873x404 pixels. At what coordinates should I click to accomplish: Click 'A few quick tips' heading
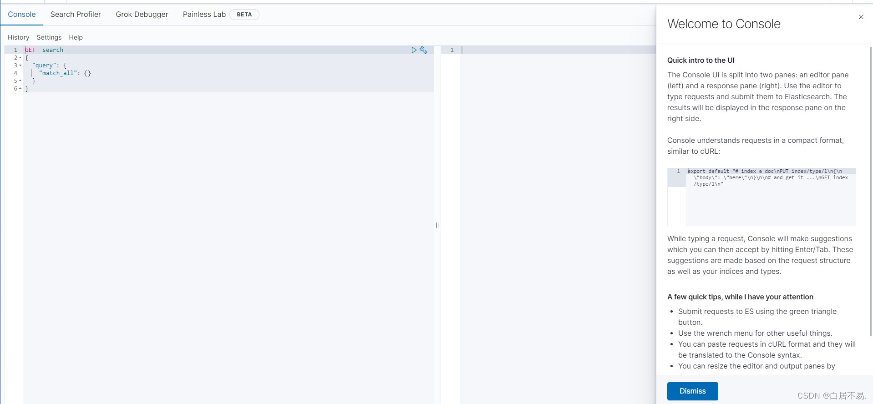click(740, 297)
